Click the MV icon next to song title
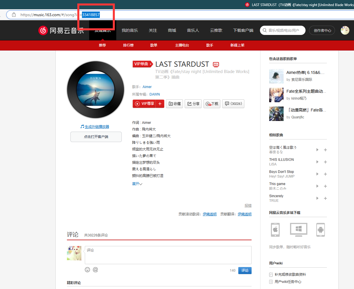The height and width of the screenshot is (289, 354). [x=216, y=64]
